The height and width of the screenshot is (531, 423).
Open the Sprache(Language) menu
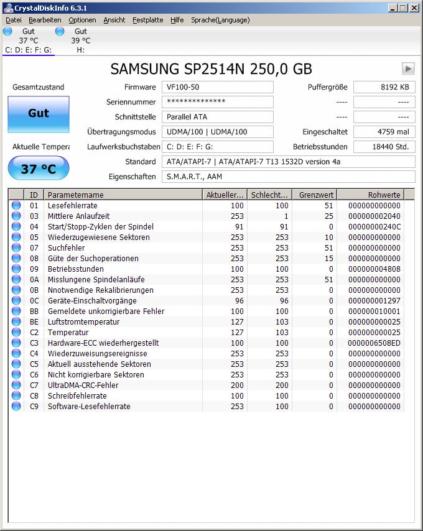(x=220, y=20)
